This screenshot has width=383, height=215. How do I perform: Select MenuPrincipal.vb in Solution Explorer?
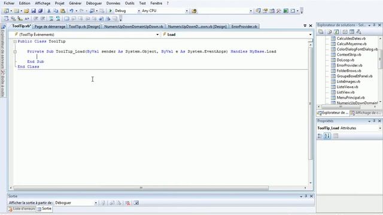351,97
